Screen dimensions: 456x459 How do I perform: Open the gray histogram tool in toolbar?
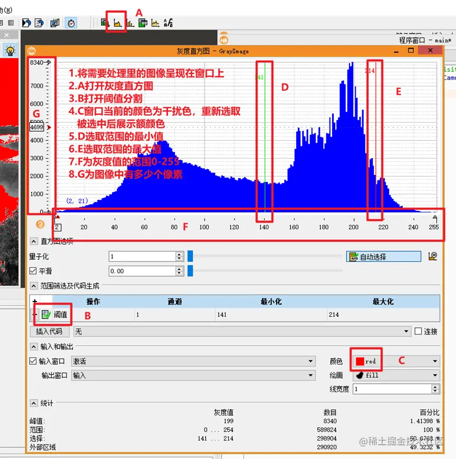[118, 23]
